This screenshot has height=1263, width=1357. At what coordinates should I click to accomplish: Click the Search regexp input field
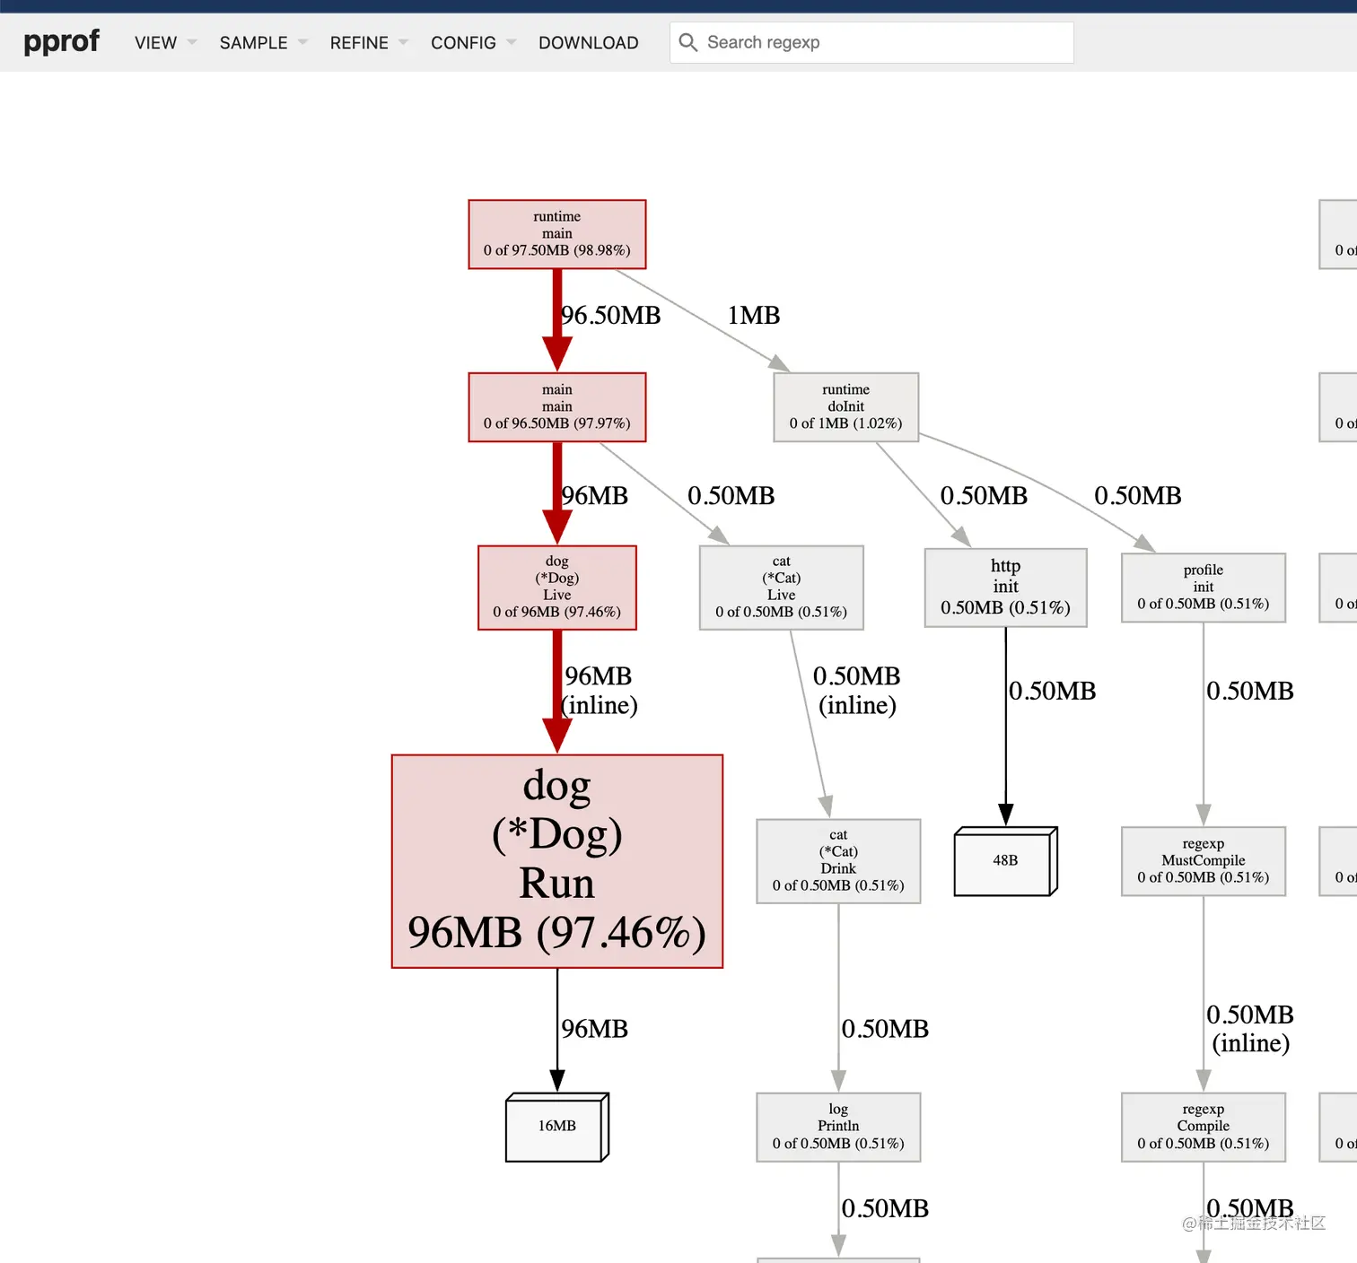pyautogui.click(x=871, y=42)
